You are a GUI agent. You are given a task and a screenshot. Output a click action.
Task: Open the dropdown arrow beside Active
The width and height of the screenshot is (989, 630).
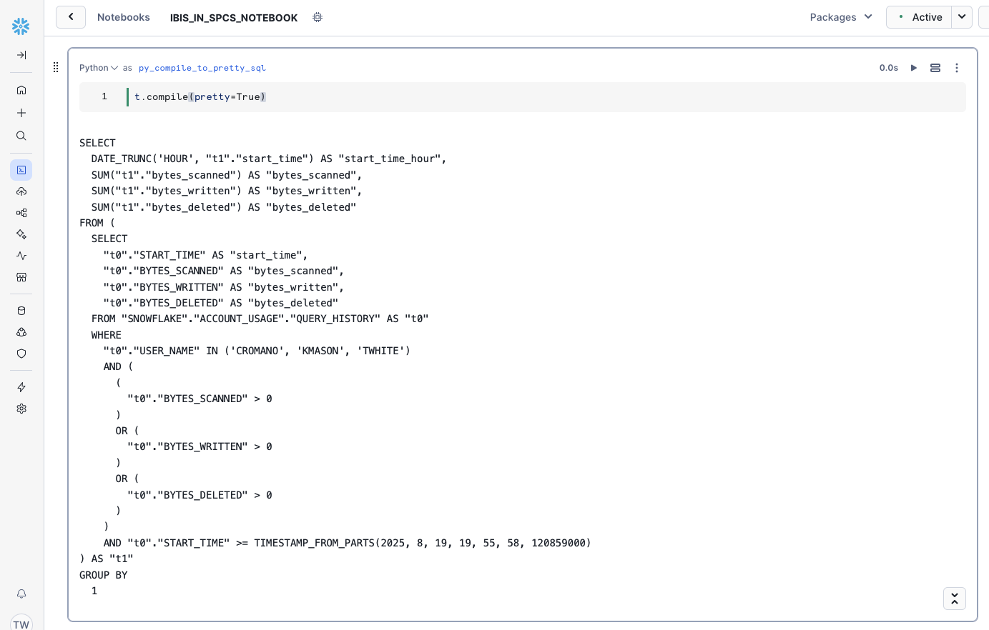pyautogui.click(x=962, y=17)
